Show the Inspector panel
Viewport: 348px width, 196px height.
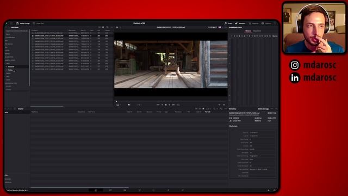254,23
